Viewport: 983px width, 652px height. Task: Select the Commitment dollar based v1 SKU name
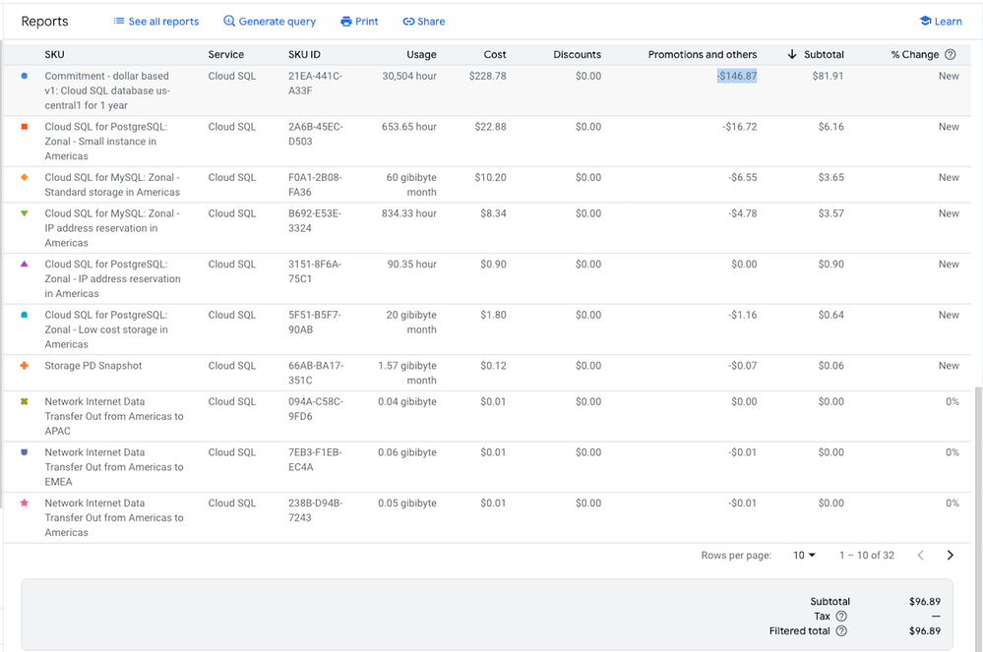click(x=107, y=90)
